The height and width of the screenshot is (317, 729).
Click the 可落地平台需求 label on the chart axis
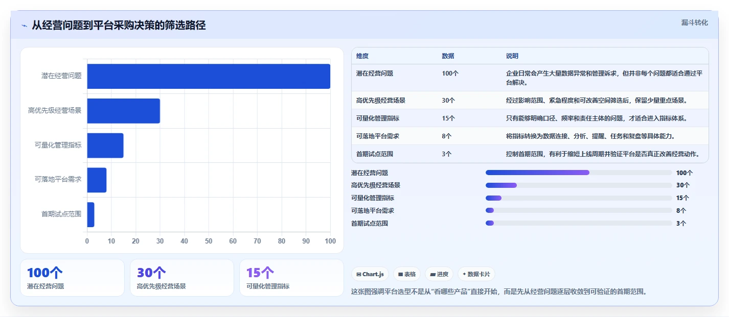[58, 179]
